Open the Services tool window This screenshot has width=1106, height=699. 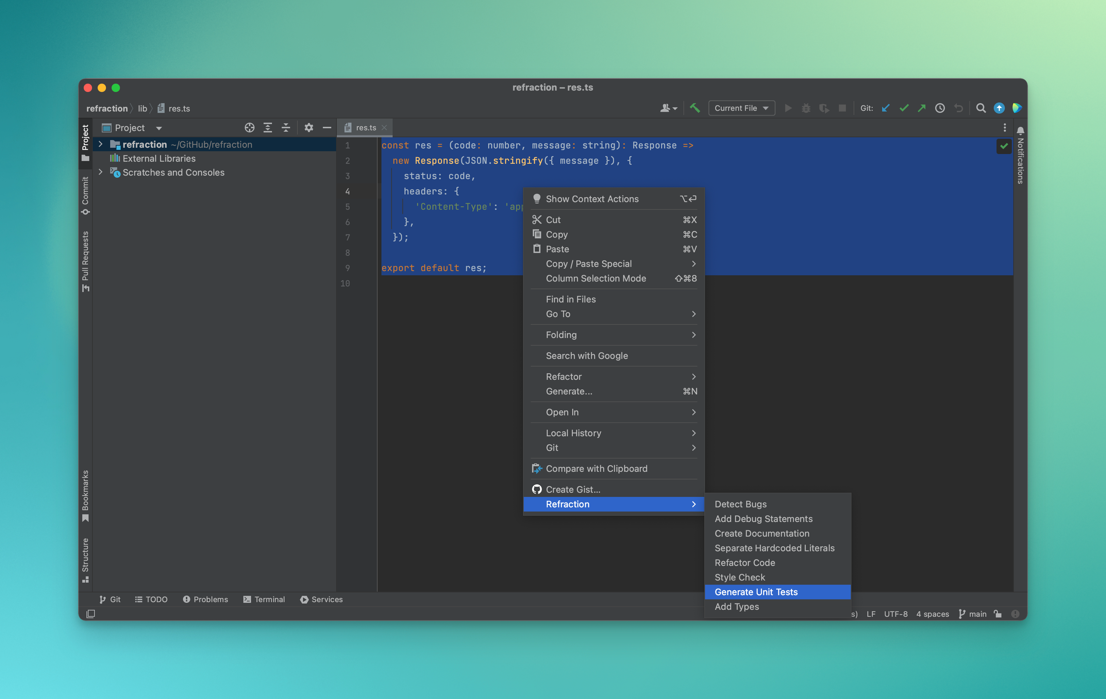(x=321, y=599)
